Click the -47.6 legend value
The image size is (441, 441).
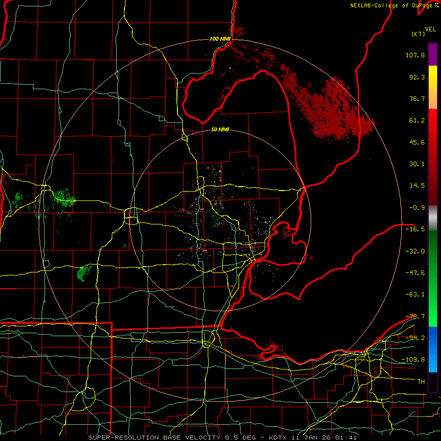tap(415, 273)
